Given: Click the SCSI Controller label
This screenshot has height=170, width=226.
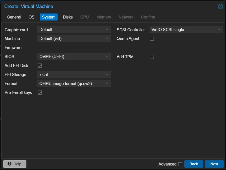Looking at the screenshot, I should [131, 30].
